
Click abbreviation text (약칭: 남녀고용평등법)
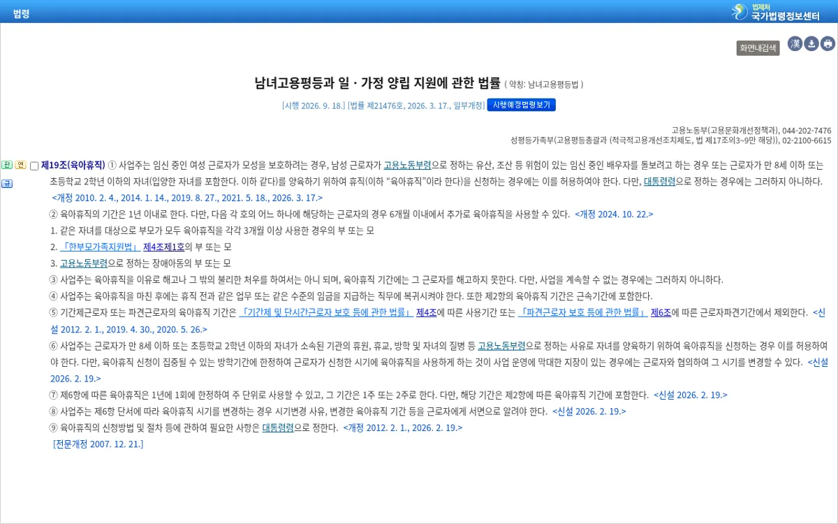click(544, 85)
